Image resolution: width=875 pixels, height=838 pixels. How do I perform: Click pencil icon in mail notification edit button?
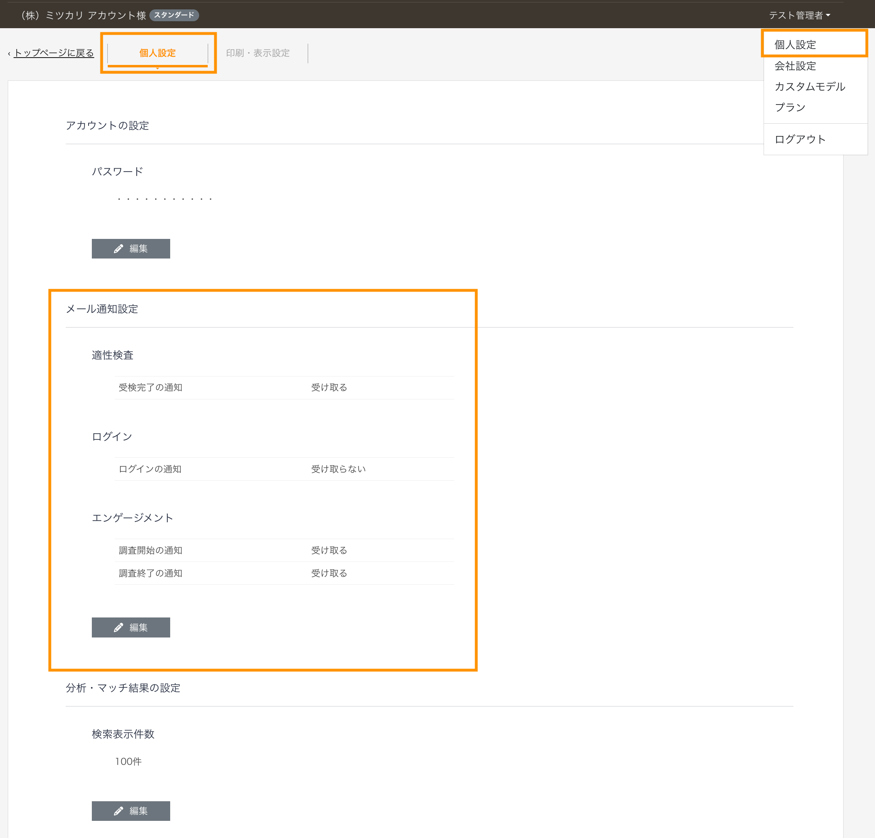118,628
